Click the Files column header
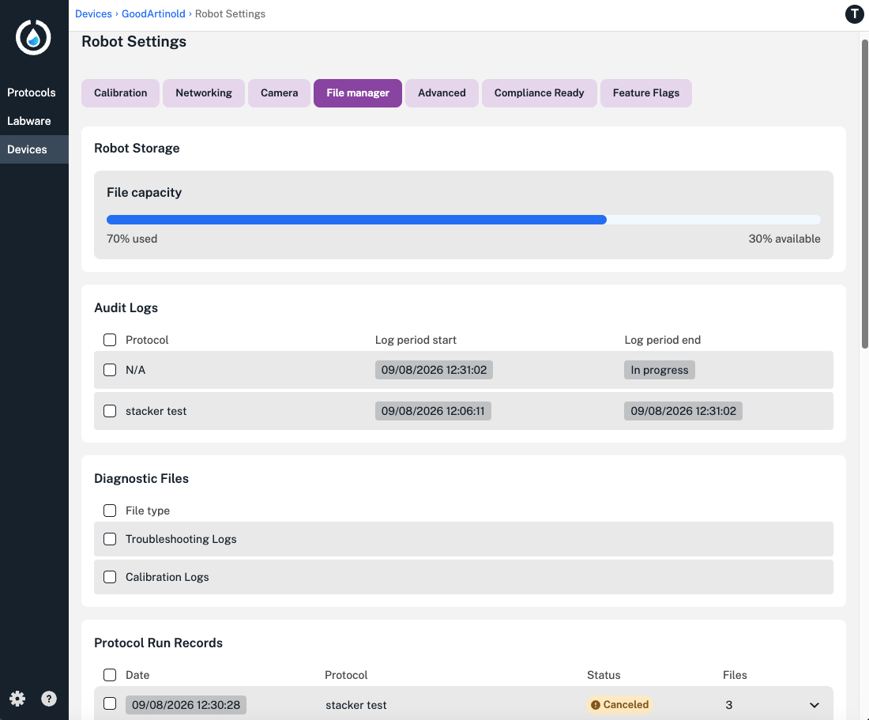This screenshot has width=869, height=720. pyautogui.click(x=735, y=675)
